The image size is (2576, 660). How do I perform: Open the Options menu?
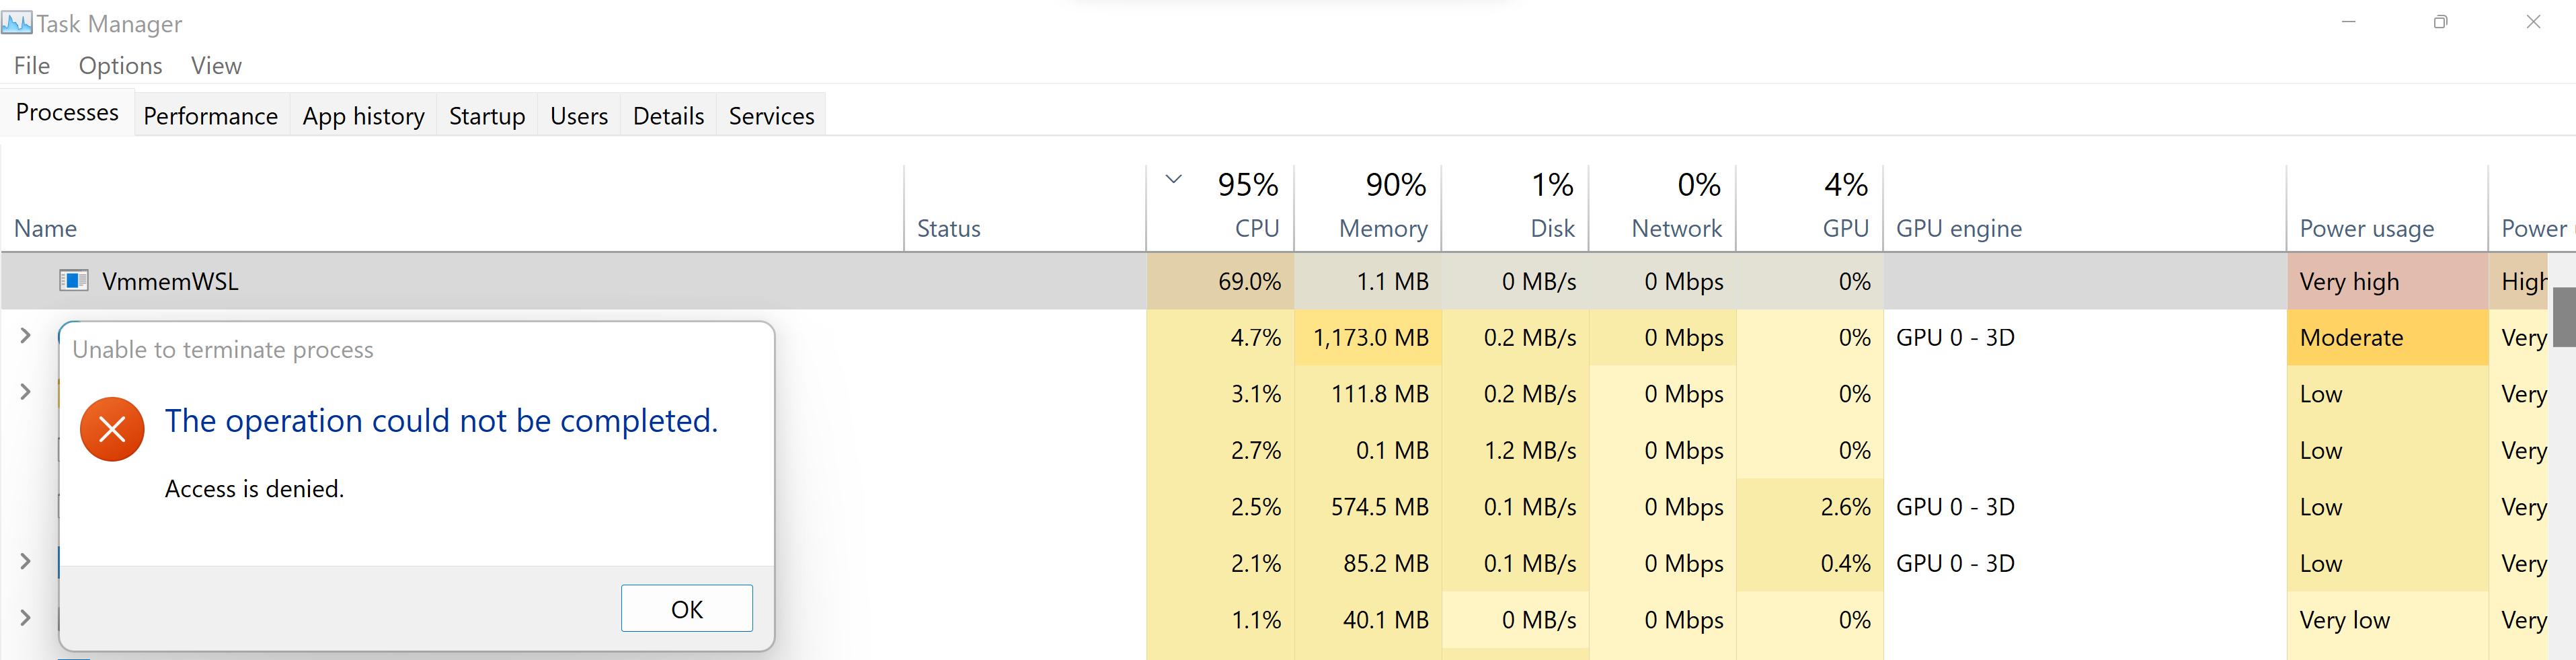119,65
